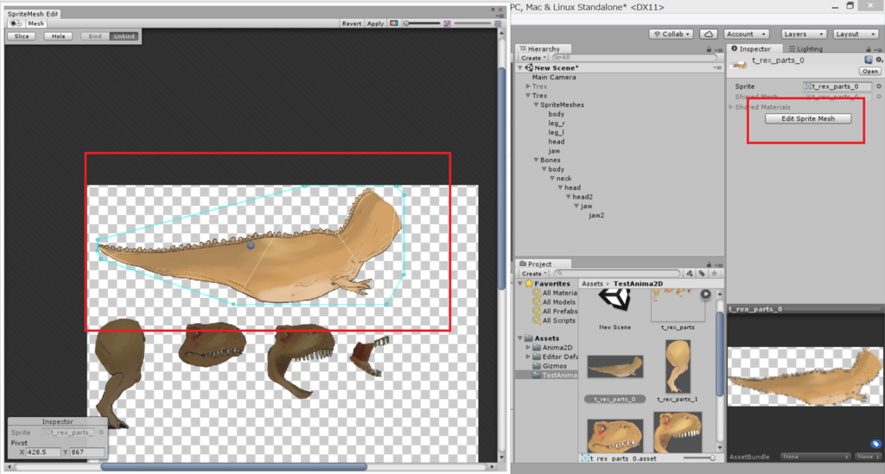Switch to the Lighting tab

click(806, 48)
